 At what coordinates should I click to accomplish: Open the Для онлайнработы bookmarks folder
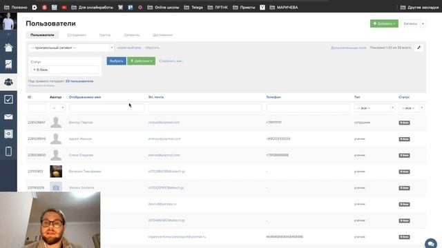click(92, 8)
